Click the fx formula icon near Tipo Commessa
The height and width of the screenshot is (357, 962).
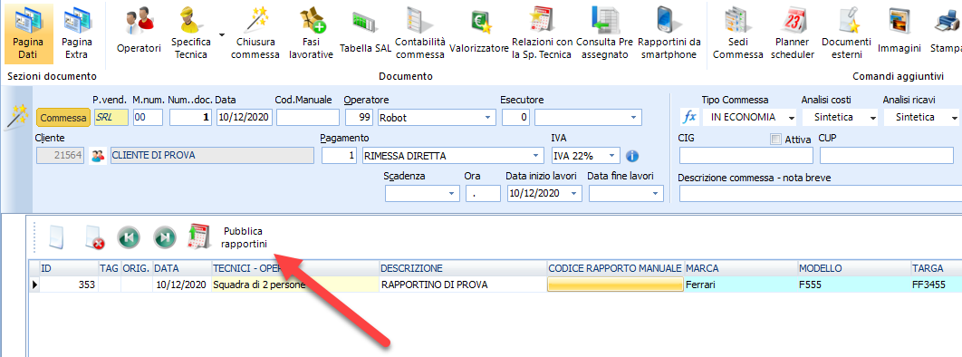point(689,117)
